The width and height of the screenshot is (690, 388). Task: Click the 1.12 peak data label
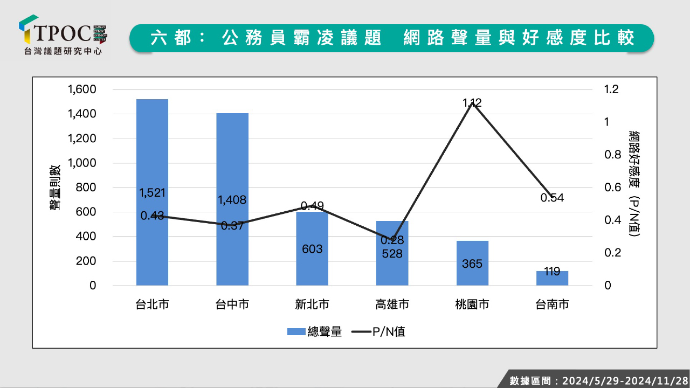472,102
